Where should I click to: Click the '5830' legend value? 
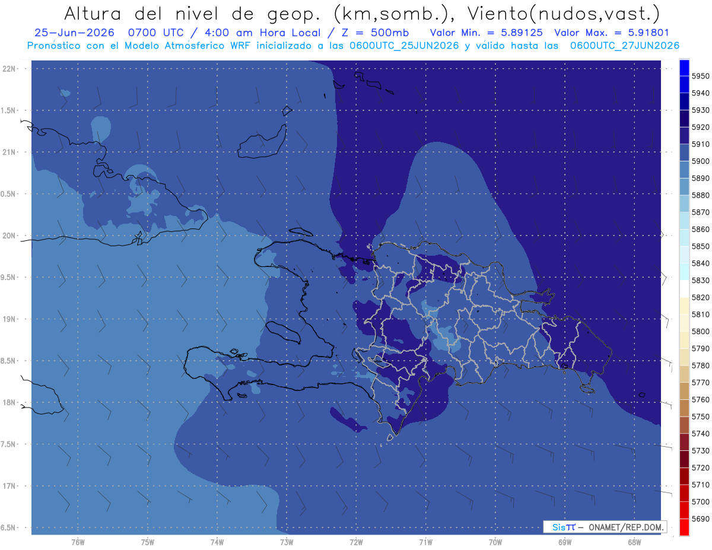click(701, 281)
